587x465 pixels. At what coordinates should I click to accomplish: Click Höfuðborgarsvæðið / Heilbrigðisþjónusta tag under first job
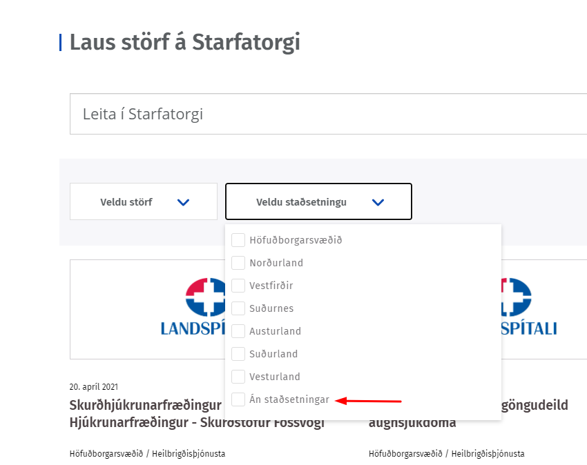click(147, 454)
